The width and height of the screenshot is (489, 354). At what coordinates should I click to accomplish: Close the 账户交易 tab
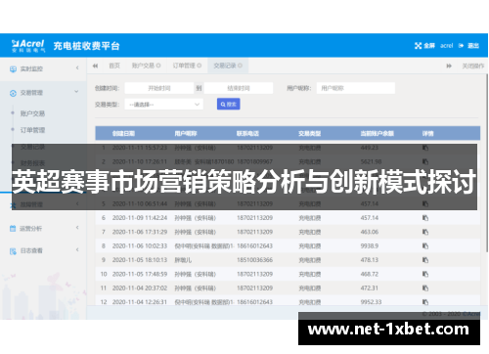[158, 66]
